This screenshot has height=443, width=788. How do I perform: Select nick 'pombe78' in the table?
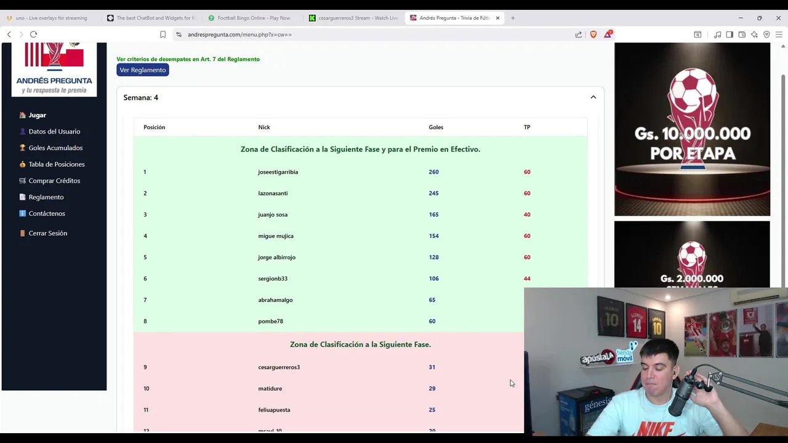tap(270, 321)
